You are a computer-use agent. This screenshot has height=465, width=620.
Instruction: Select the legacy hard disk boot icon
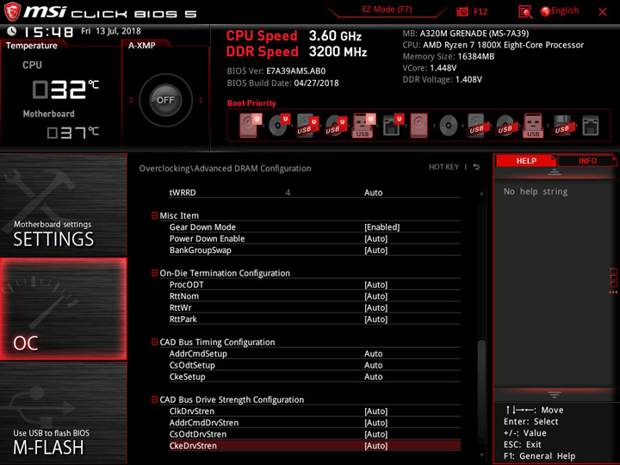click(x=418, y=126)
